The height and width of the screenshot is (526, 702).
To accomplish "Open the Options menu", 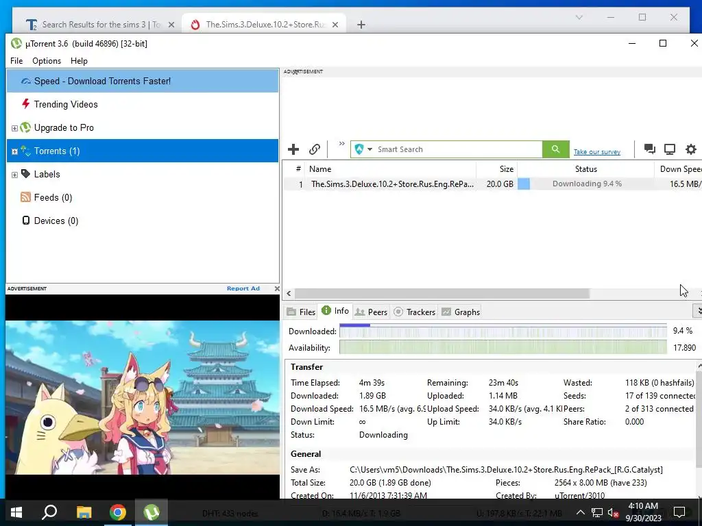I will click(x=47, y=61).
